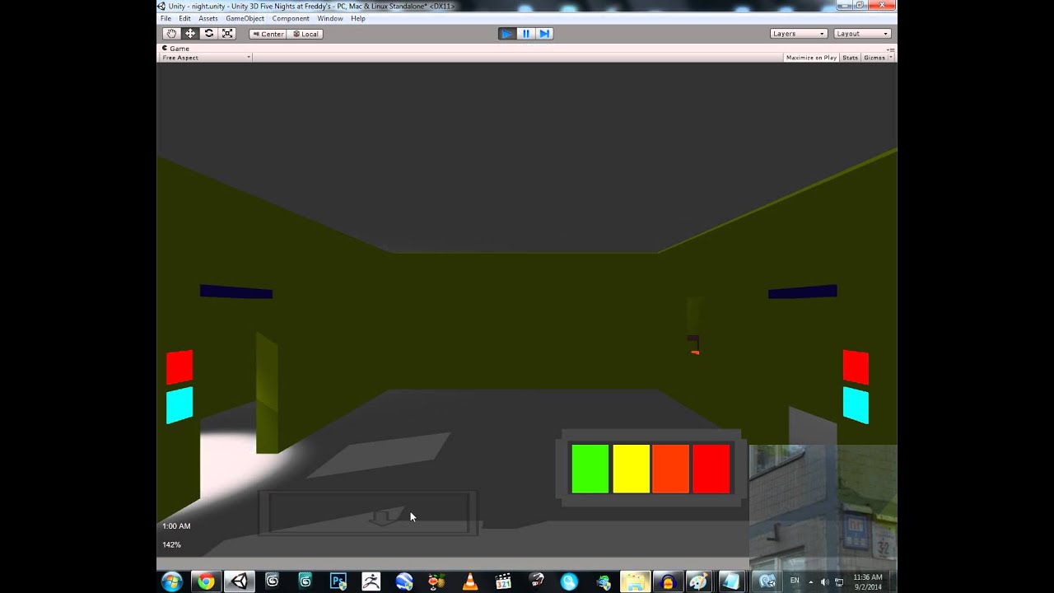Open Google Earth globe icon in taskbar

pyautogui.click(x=404, y=582)
